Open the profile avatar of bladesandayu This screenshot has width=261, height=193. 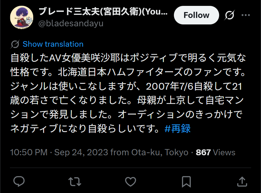(21, 17)
